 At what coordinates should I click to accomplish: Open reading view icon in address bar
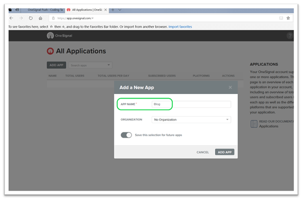(x=281, y=18)
